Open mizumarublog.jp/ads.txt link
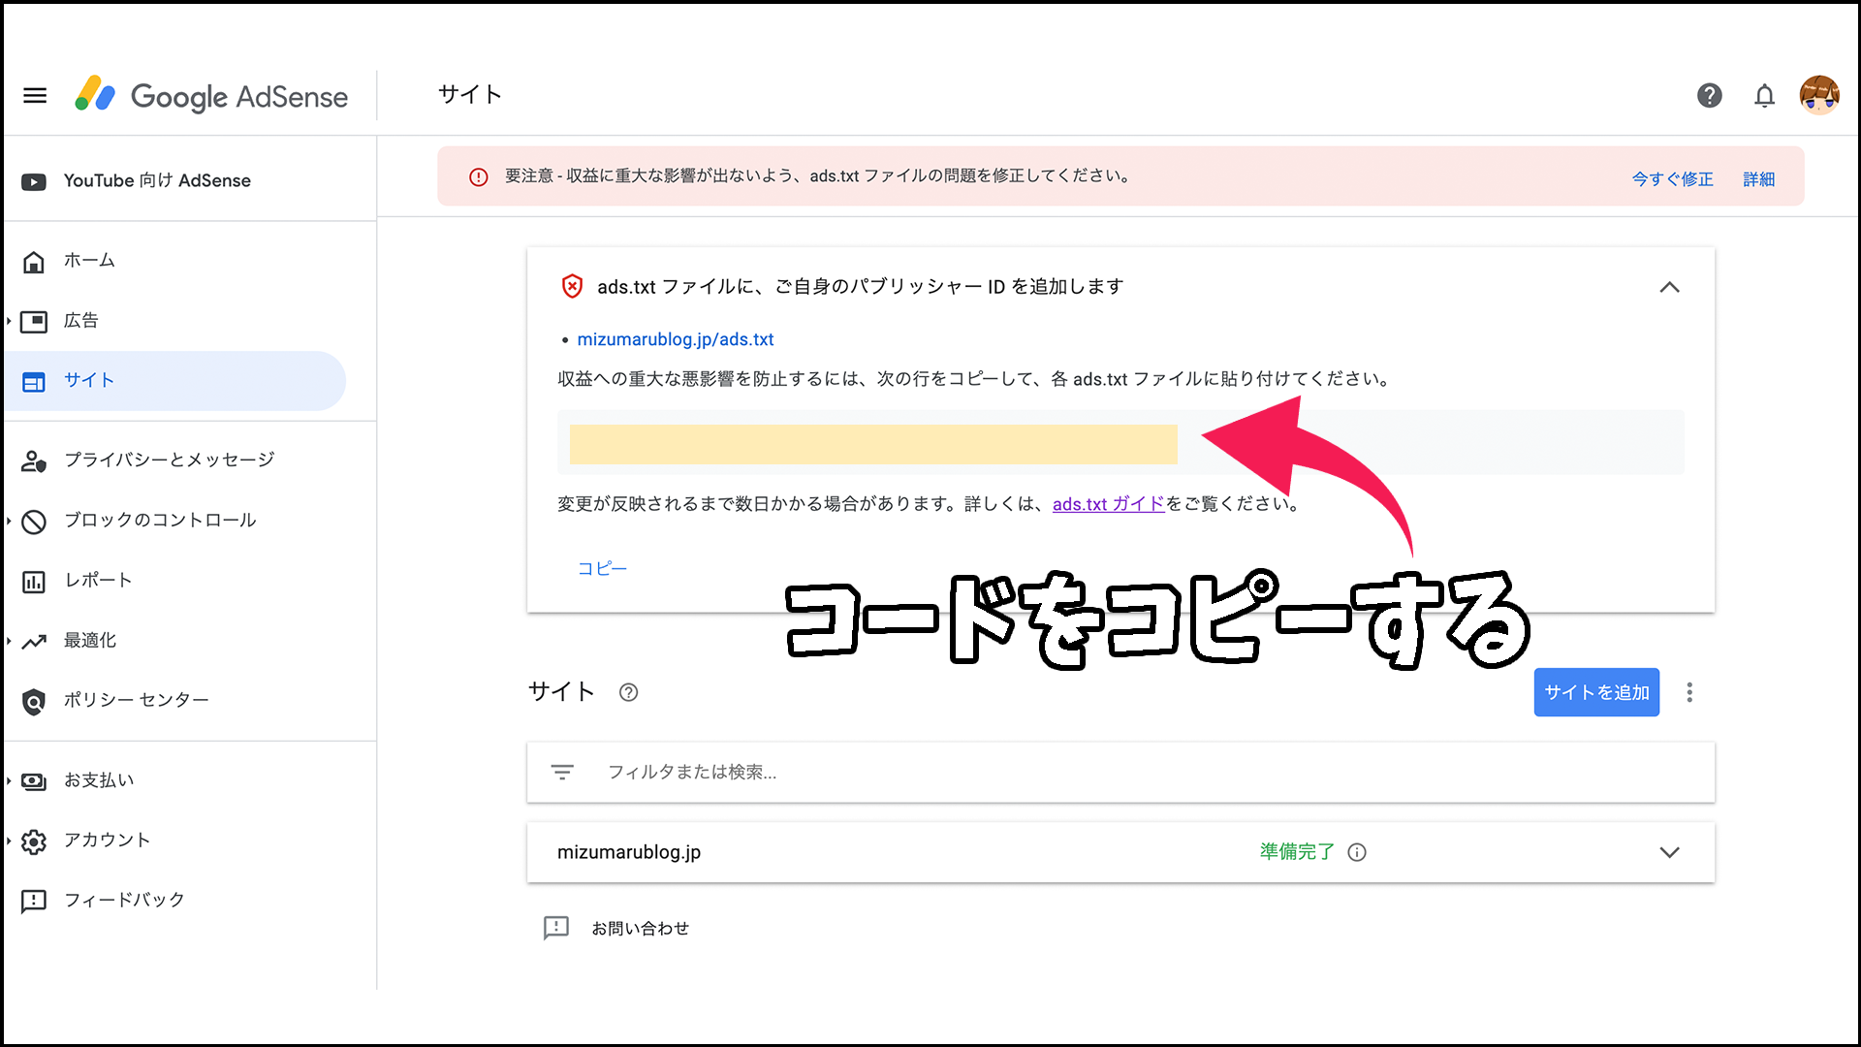 [676, 339]
